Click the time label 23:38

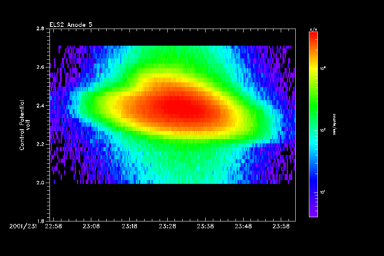tap(205, 227)
